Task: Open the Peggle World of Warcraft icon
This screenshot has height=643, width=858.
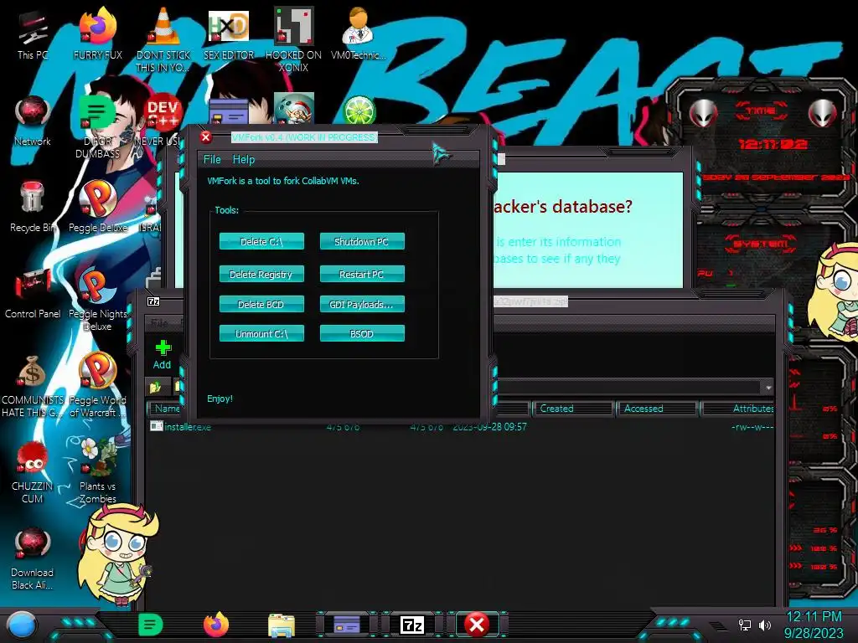Action: (97, 385)
